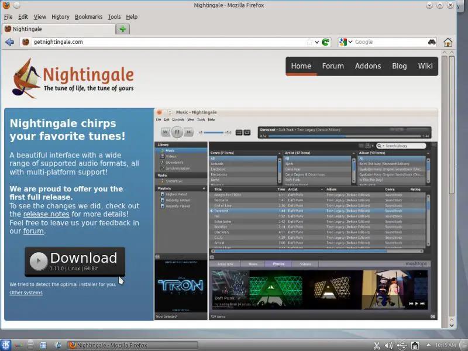The width and height of the screenshot is (468, 351).
Task: Click the text We tried to detect the optimal installer
Action: (x=63, y=284)
